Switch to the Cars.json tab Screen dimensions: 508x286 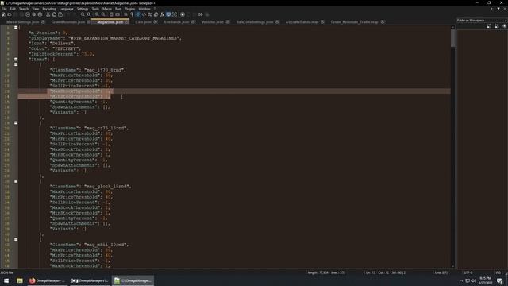pos(143,22)
